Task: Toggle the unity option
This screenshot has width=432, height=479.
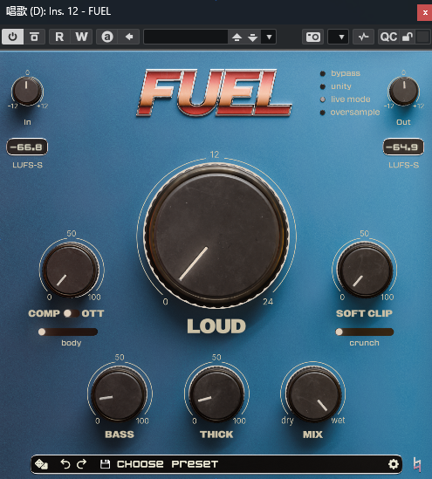Action: pos(336,86)
